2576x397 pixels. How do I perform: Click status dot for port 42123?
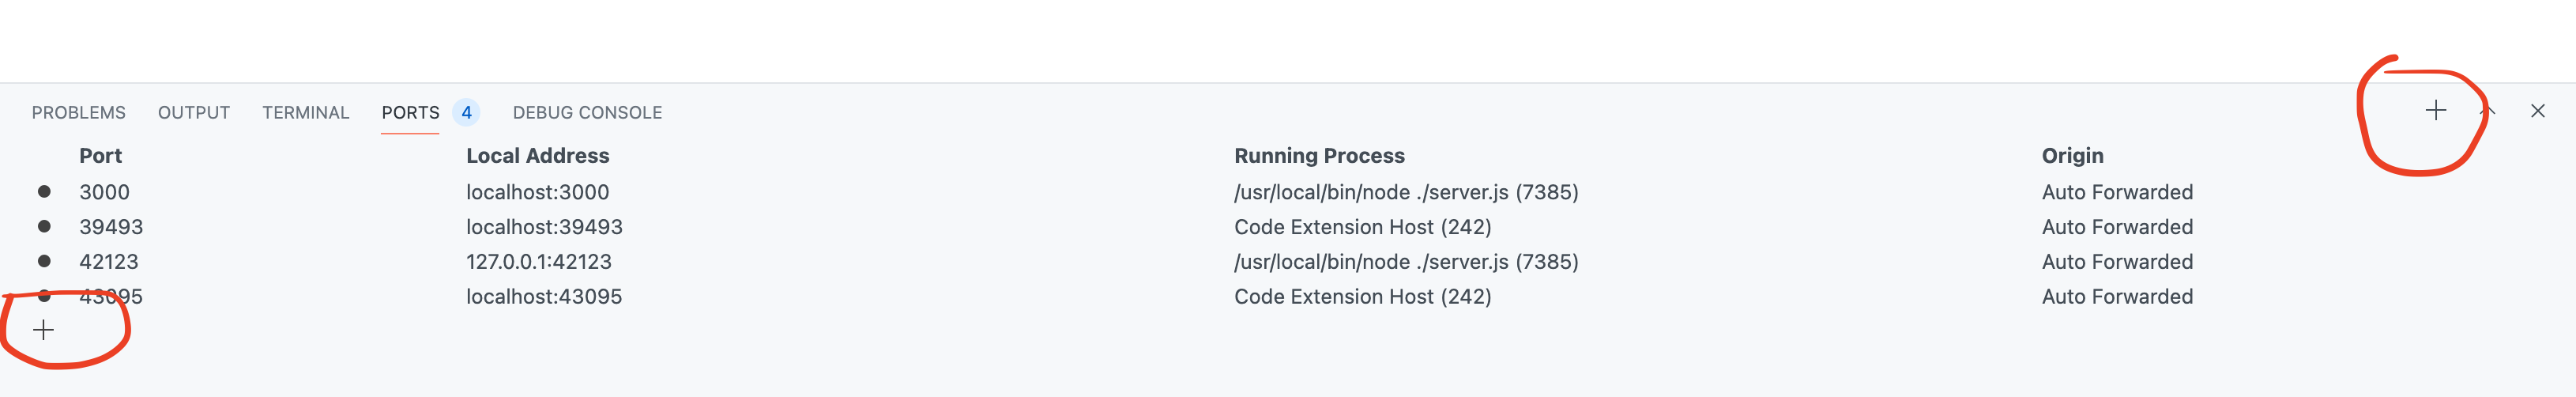coord(44,262)
